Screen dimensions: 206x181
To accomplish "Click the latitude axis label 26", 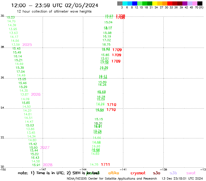I will click(2, 78).
